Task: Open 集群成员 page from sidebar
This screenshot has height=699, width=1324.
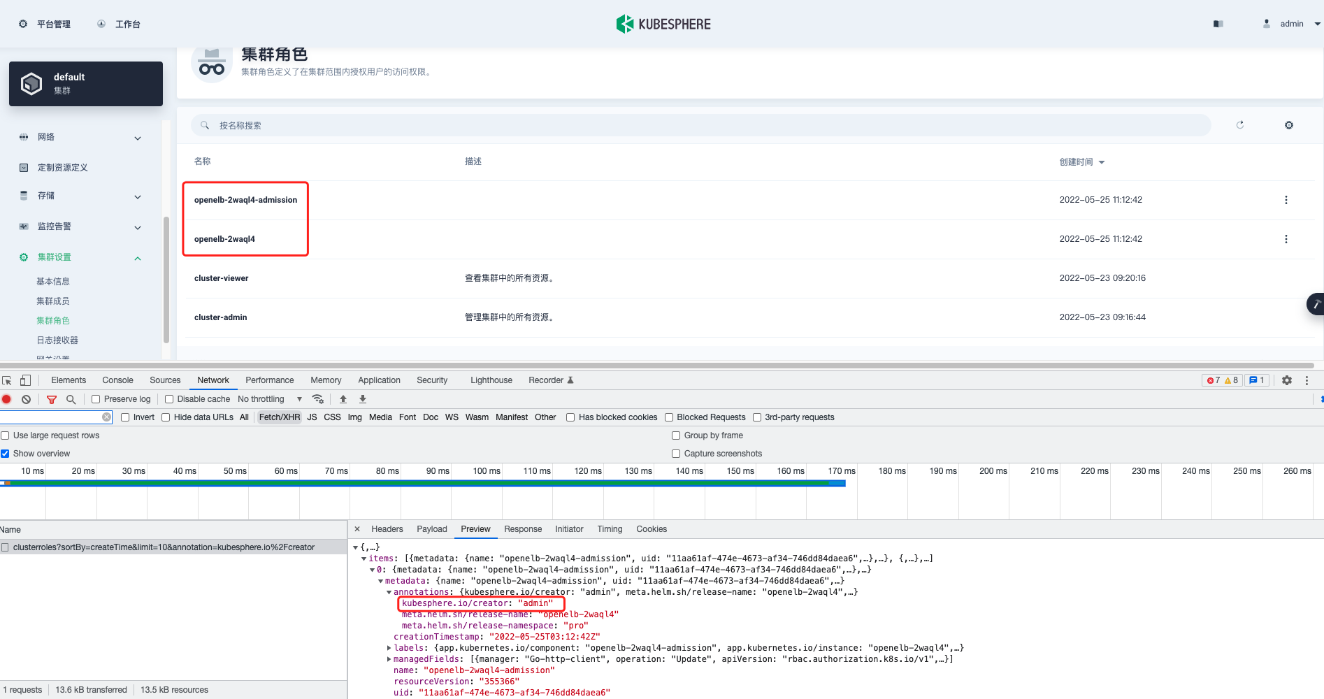Action: click(x=52, y=301)
